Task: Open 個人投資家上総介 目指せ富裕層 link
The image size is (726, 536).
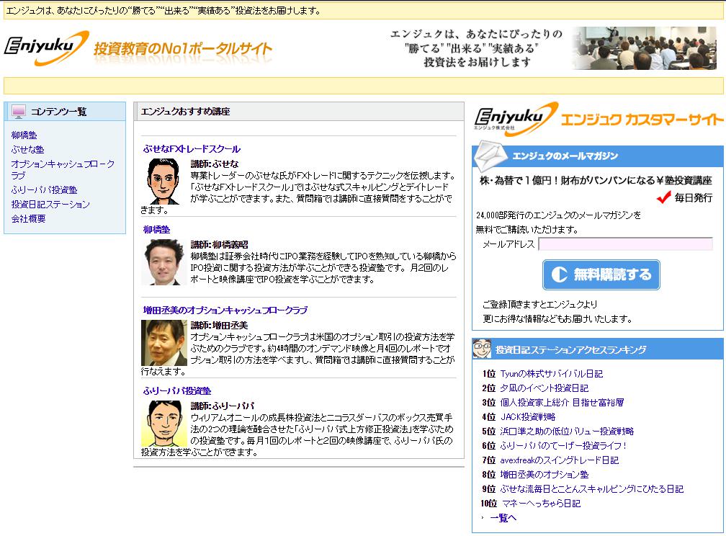Action: (562, 403)
